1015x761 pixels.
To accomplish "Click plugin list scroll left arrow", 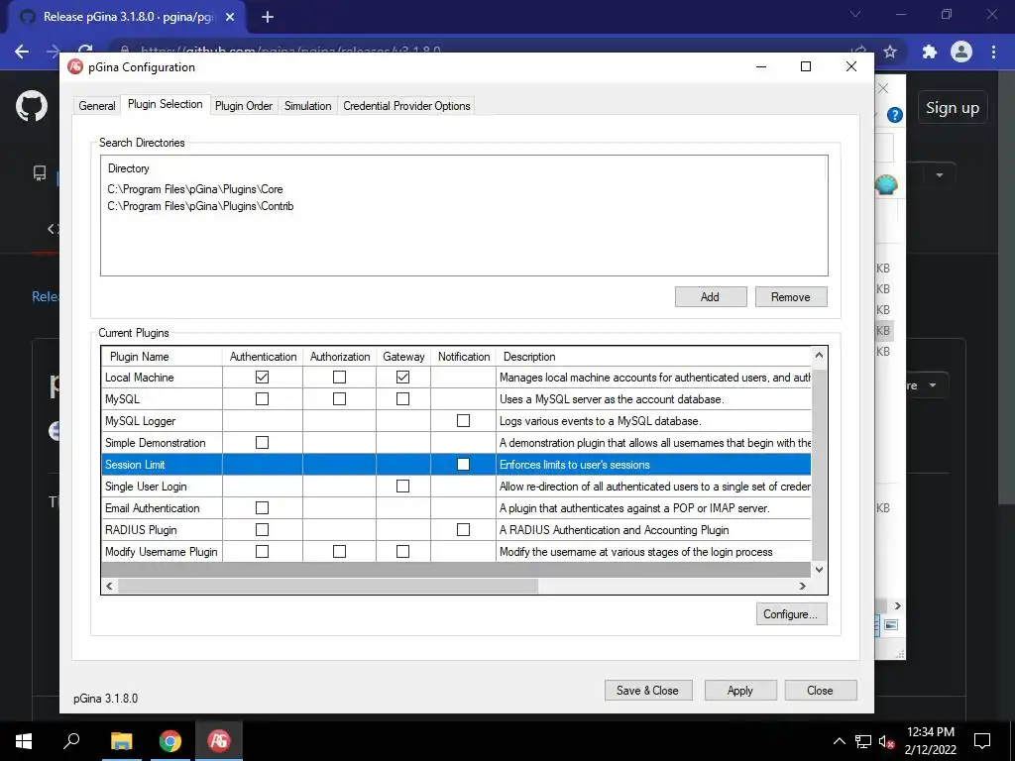I will (109, 586).
